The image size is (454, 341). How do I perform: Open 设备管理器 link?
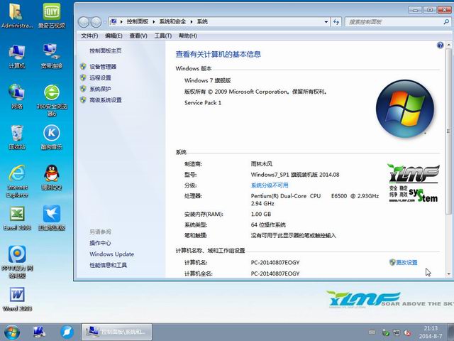[103, 67]
